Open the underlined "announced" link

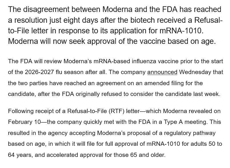pyautogui.click(x=162, y=72)
